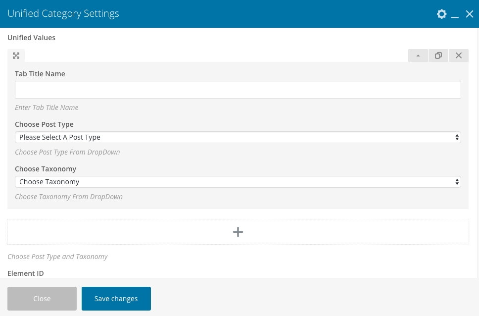This screenshot has height=316, width=479.
Task: Delete the unified values group
Action: coord(459,55)
